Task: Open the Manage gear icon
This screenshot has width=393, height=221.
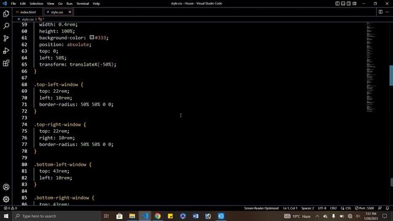Action: point(6,199)
